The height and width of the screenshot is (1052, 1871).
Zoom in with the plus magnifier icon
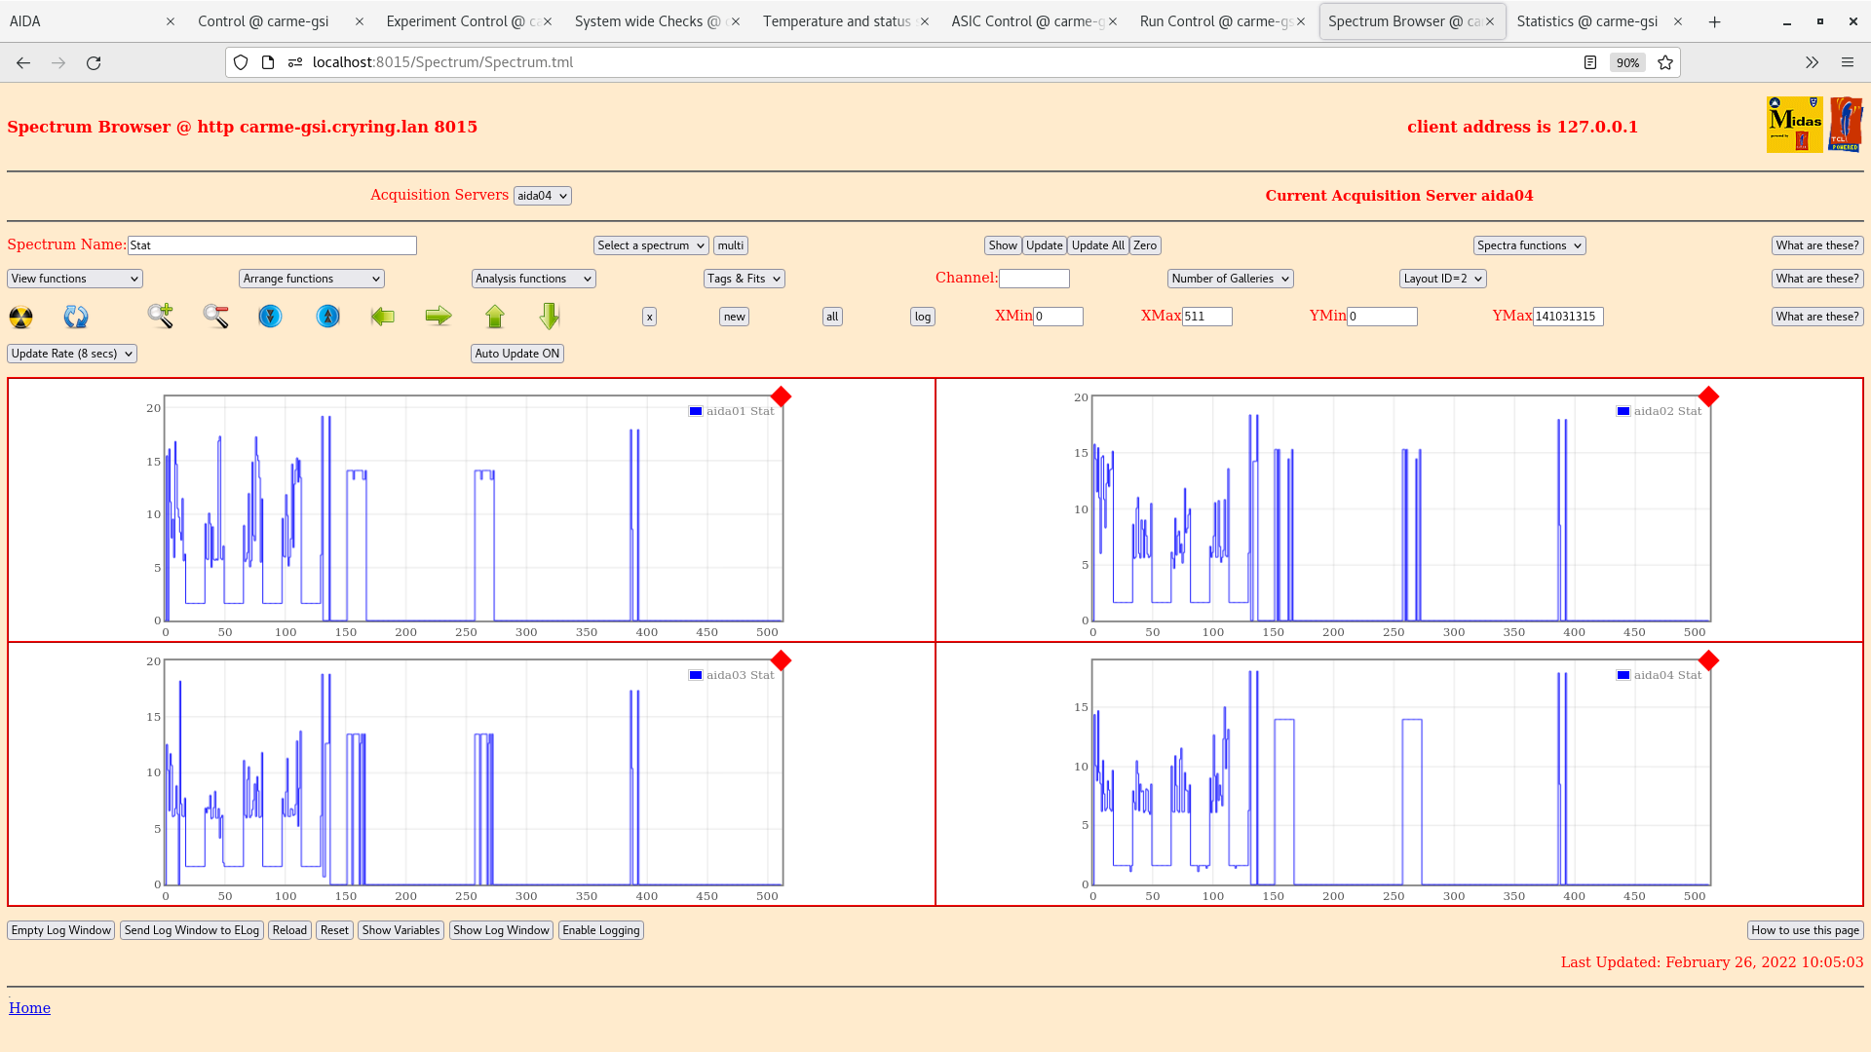(161, 316)
